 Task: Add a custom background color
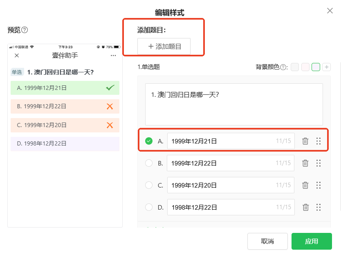pyautogui.click(x=326, y=67)
